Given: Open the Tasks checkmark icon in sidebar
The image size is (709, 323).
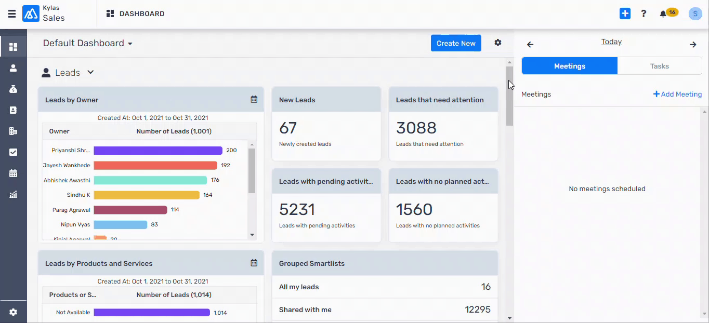Looking at the screenshot, I should [x=13, y=152].
